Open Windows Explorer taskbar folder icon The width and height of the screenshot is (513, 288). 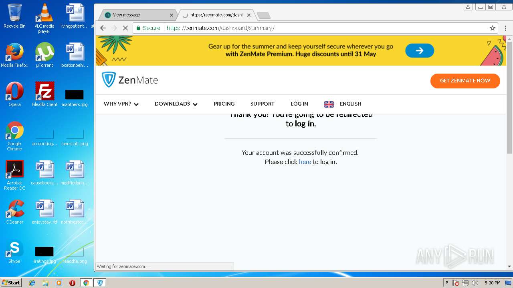(x=45, y=283)
